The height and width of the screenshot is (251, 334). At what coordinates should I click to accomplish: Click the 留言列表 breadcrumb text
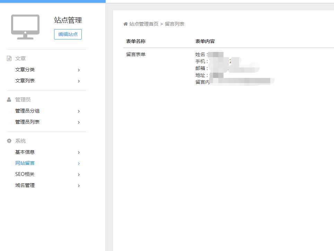coord(174,24)
